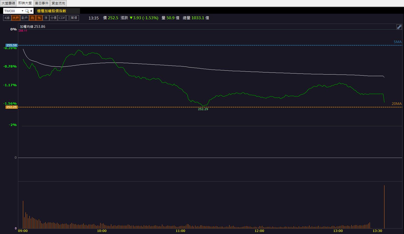Enable the CDP indicator button
This screenshot has width=404, height=234.
pyautogui.click(x=62, y=18)
